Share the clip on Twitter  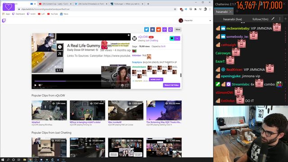[146, 29]
